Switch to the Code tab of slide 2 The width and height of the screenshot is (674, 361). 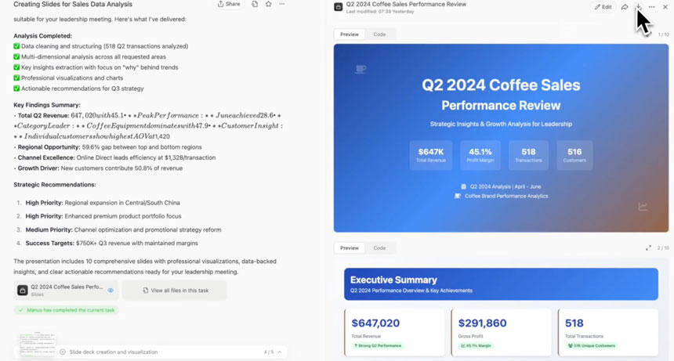[x=379, y=248]
